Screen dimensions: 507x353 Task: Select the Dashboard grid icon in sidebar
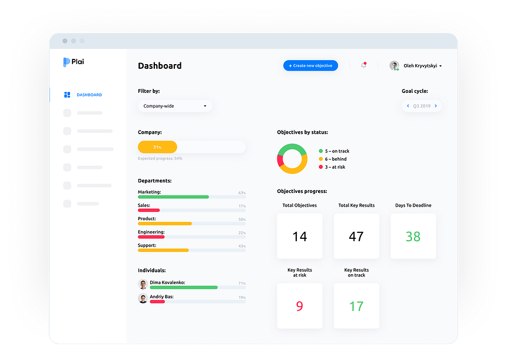click(67, 95)
